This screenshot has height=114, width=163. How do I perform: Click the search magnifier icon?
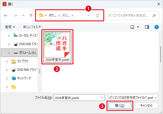coord(154,16)
